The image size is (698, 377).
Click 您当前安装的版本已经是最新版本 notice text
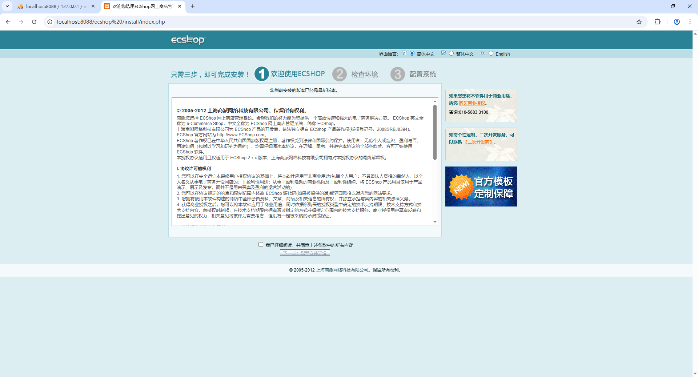tap(305, 91)
